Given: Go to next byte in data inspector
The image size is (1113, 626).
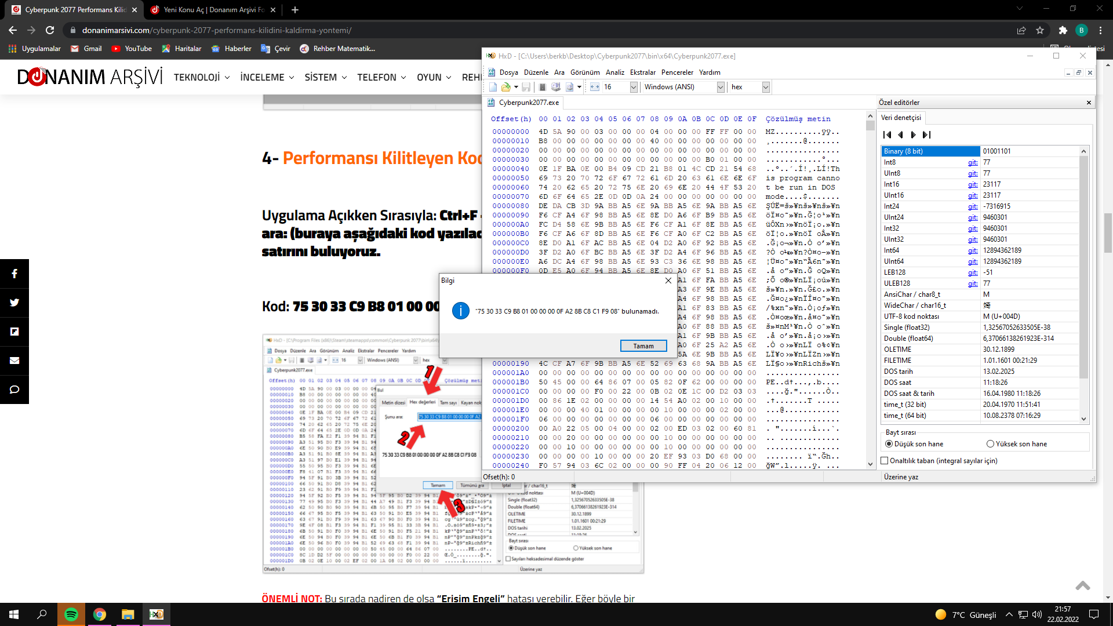Looking at the screenshot, I should tap(914, 135).
